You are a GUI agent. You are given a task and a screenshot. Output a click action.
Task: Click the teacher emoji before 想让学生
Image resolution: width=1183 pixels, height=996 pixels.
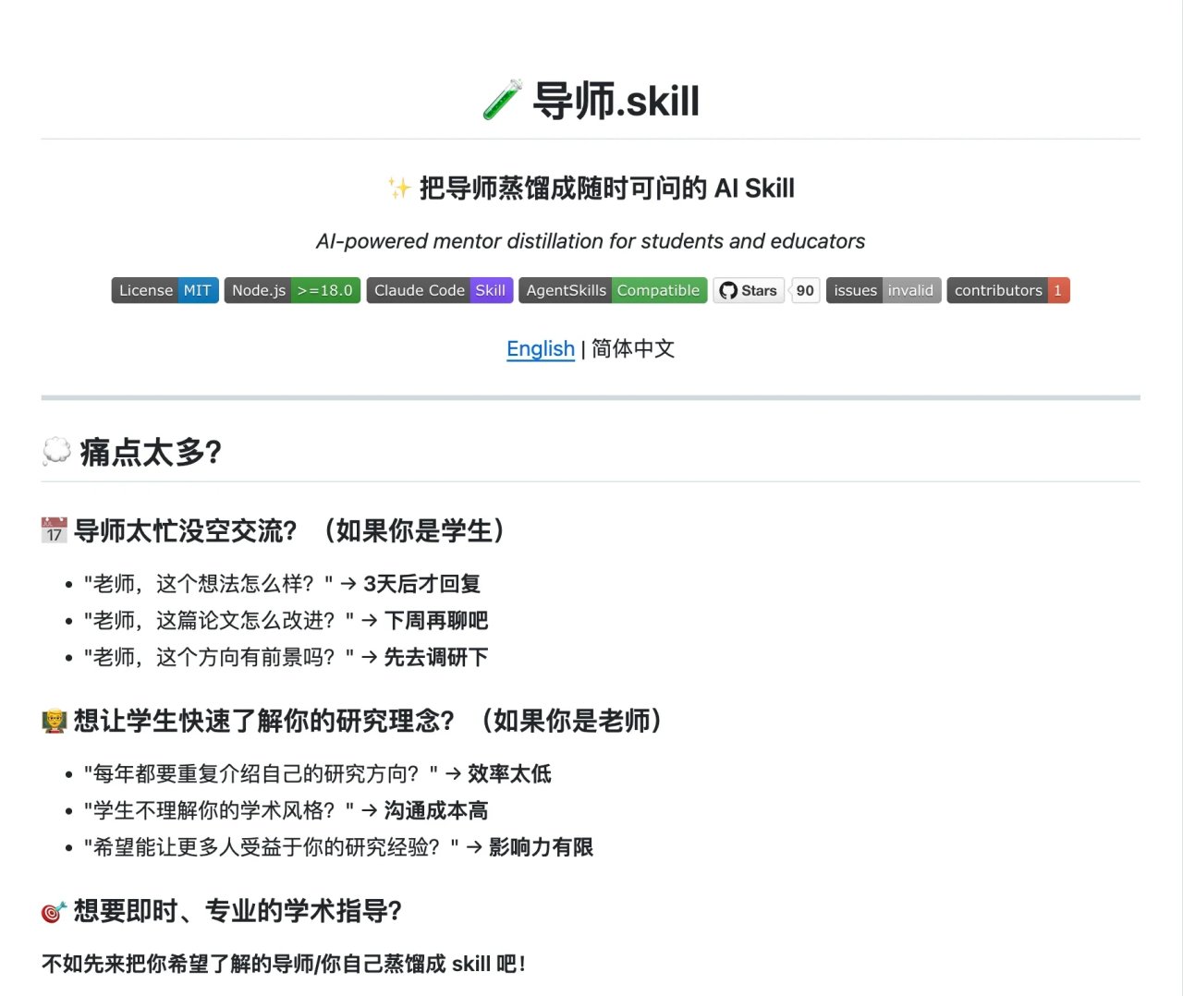[55, 721]
